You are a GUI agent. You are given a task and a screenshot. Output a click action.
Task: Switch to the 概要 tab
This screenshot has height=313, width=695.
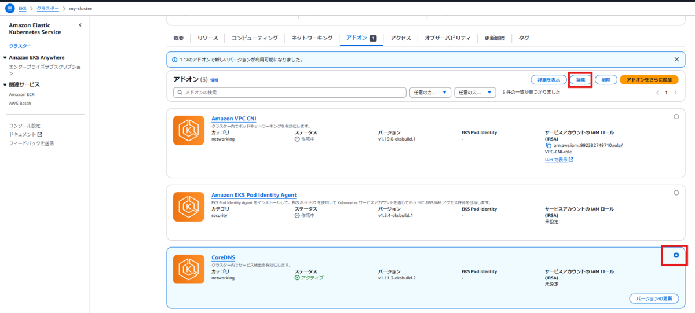coord(178,38)
